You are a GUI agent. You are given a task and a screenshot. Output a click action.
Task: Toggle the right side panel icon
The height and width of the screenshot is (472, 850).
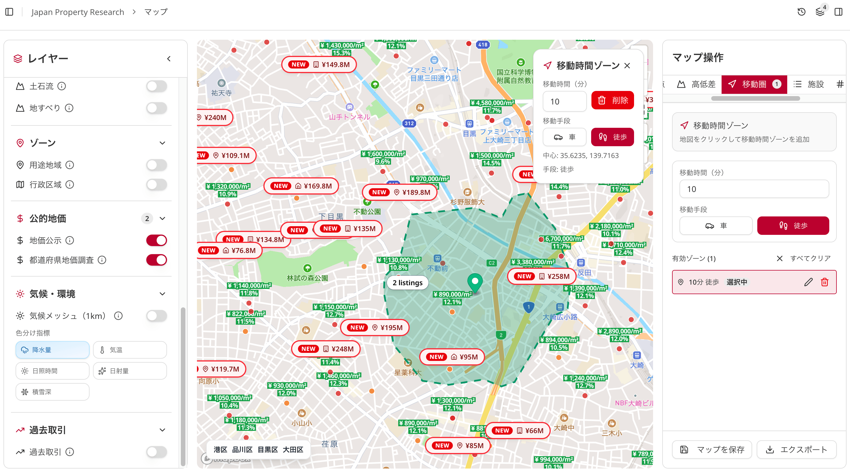pos(838,12)
